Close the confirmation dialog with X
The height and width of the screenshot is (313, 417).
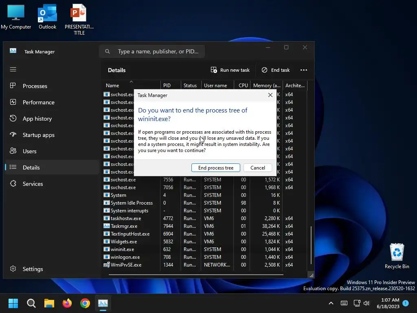click(x=270, y=95)
